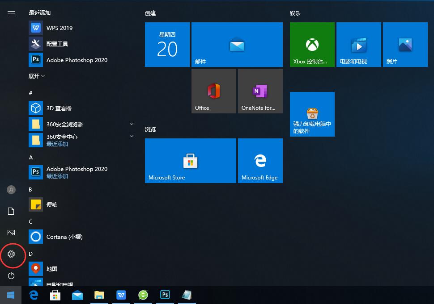Expand the 展开 recently added list

coord(37,76)
